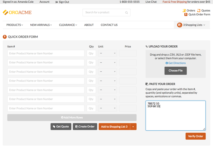Open the Quotes page link

(x=206, y=11)
